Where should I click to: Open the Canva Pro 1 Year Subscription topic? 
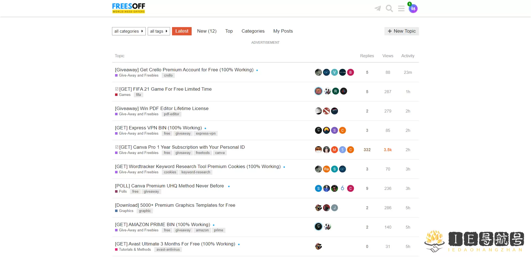tap(182, 147)
